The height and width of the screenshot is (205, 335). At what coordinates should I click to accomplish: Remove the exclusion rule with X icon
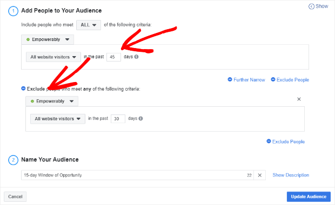click(299, 99)
